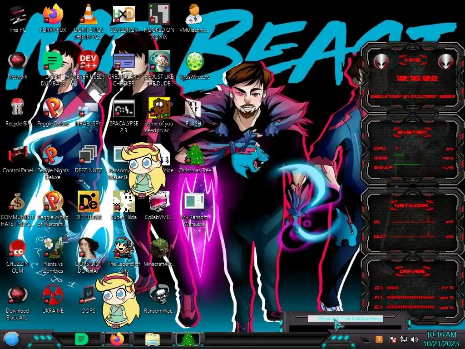This screenshot has height=349, width=465.
Task: Open File Explorer from the taskbar
Action: [153, 340]
